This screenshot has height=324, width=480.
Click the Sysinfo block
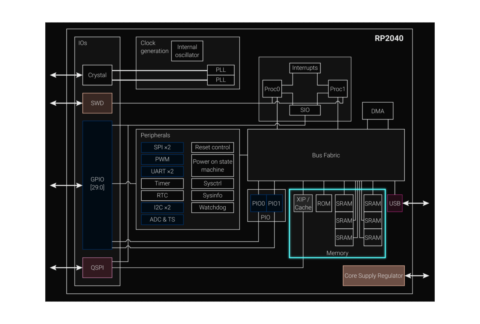pos(213,195)
